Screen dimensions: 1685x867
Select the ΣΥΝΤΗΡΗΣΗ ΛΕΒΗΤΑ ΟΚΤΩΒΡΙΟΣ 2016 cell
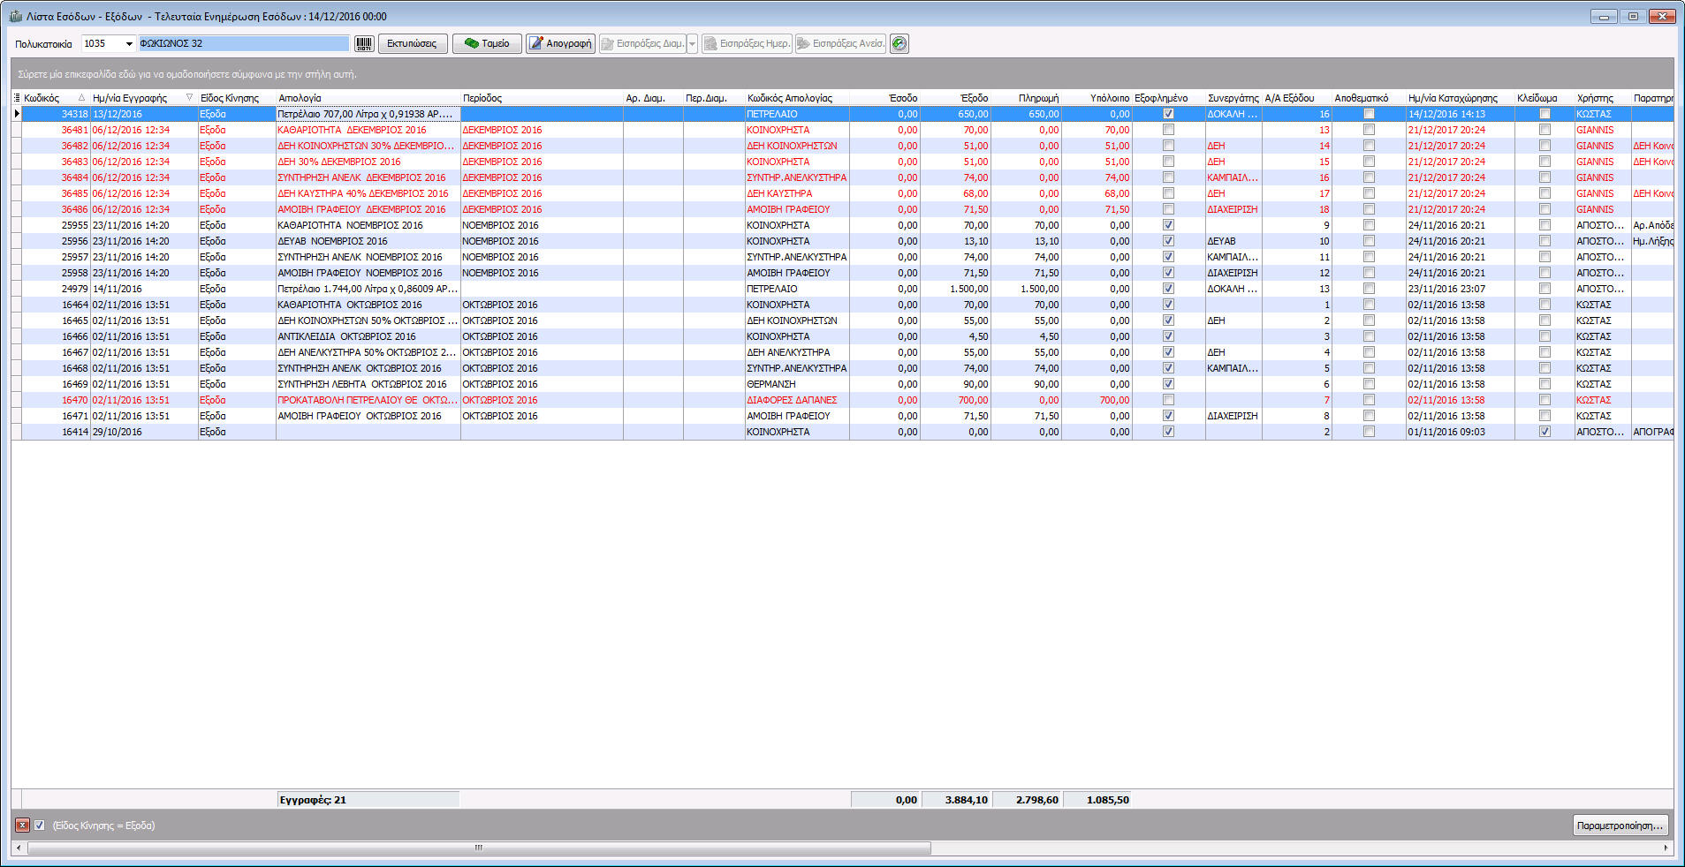(368, 384)
